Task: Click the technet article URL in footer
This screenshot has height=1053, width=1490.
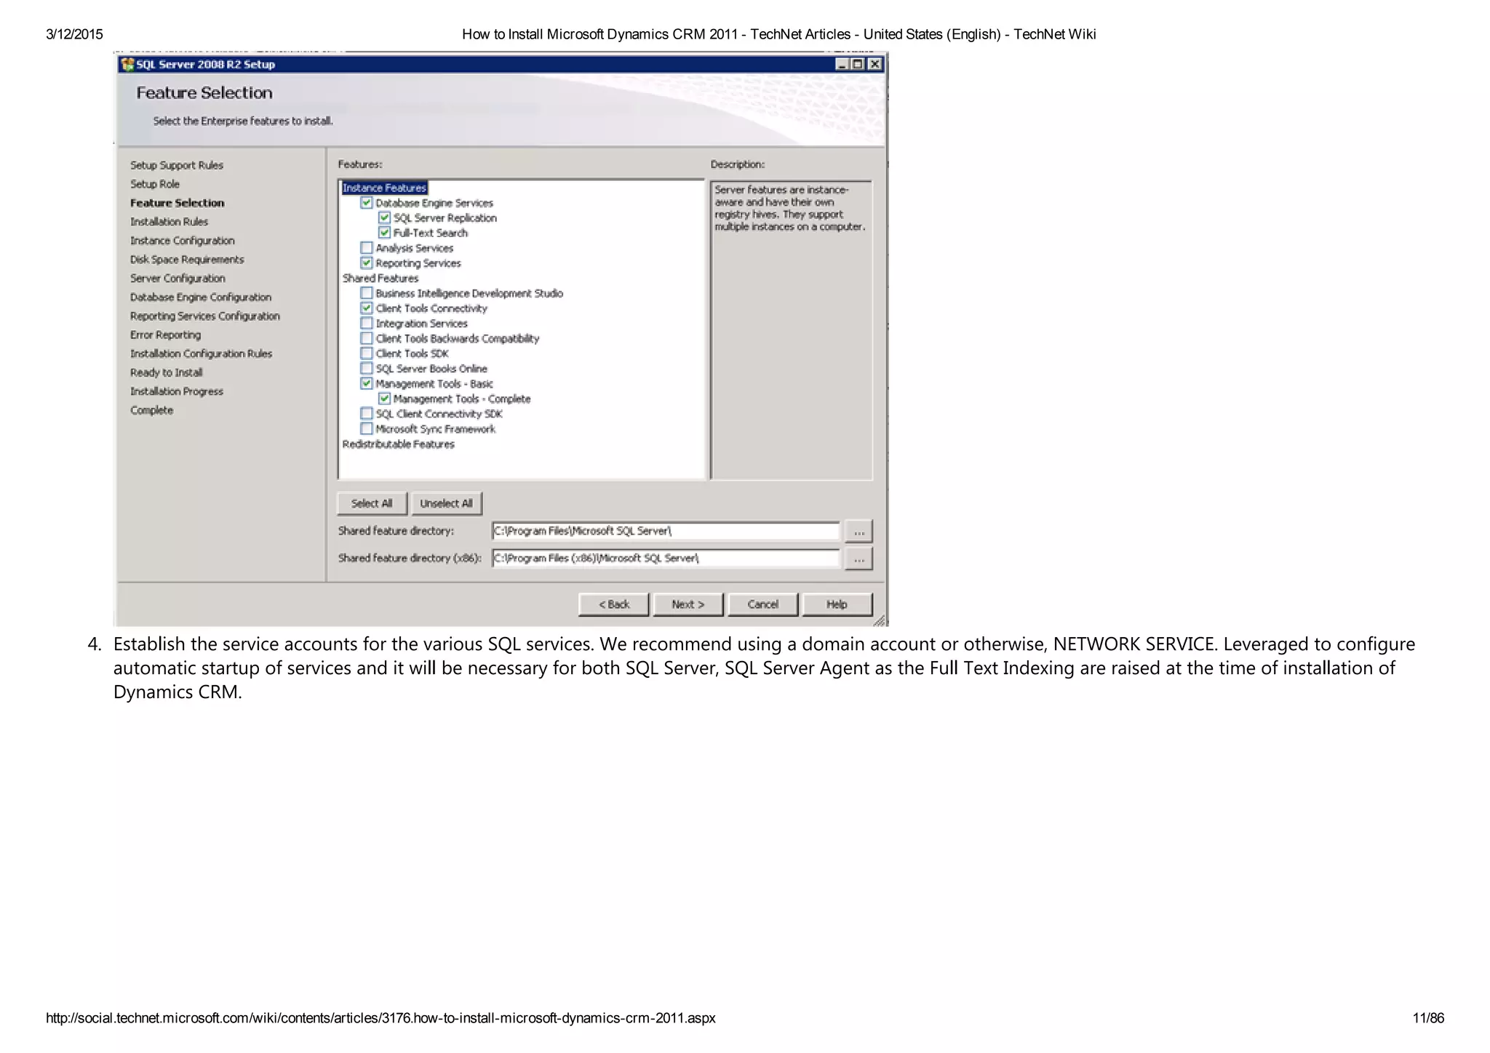Action: point(381,1018)
